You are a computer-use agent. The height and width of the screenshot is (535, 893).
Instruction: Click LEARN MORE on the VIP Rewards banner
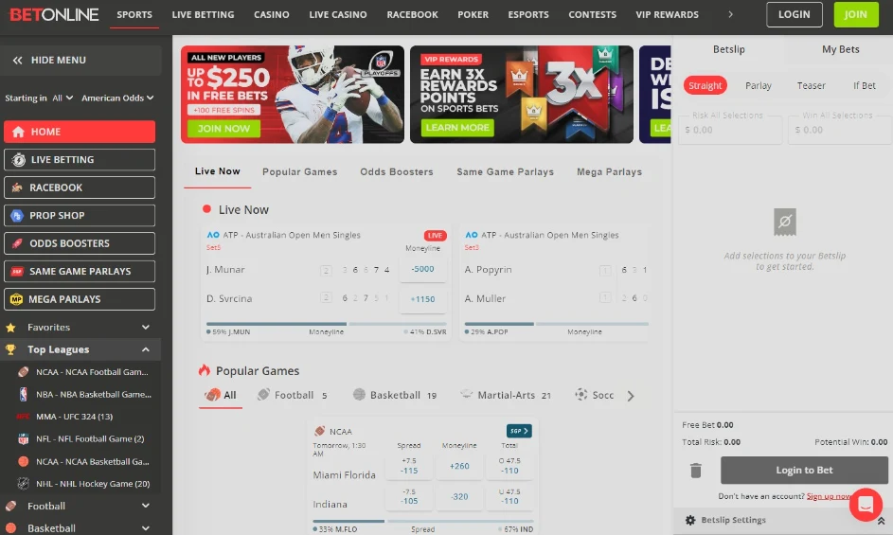pyautogui.click(x=457, y=128)
